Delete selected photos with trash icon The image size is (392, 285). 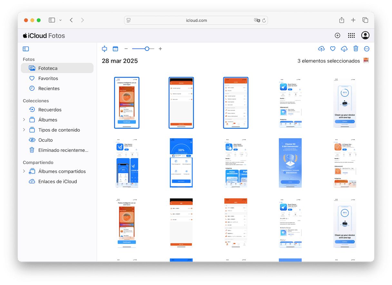click(356, 49)
